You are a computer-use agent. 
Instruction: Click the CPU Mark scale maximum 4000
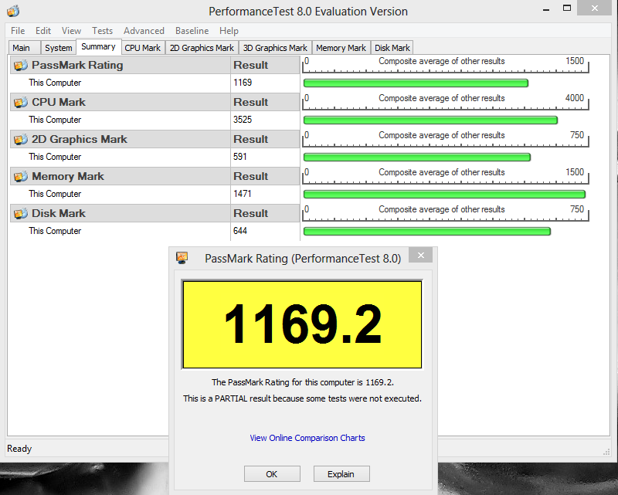tap(575, 98)
